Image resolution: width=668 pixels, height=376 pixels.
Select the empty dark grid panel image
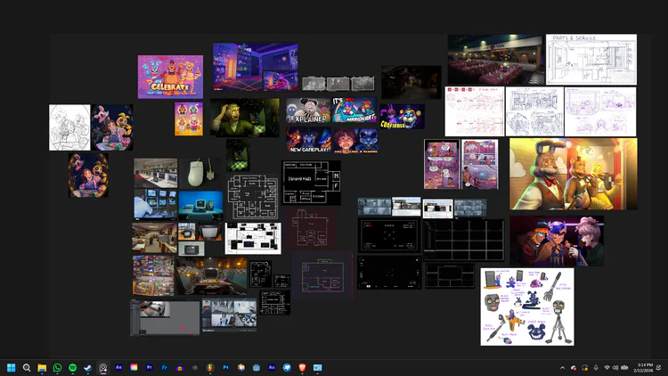pyautogui.click(x=464, y=240)
